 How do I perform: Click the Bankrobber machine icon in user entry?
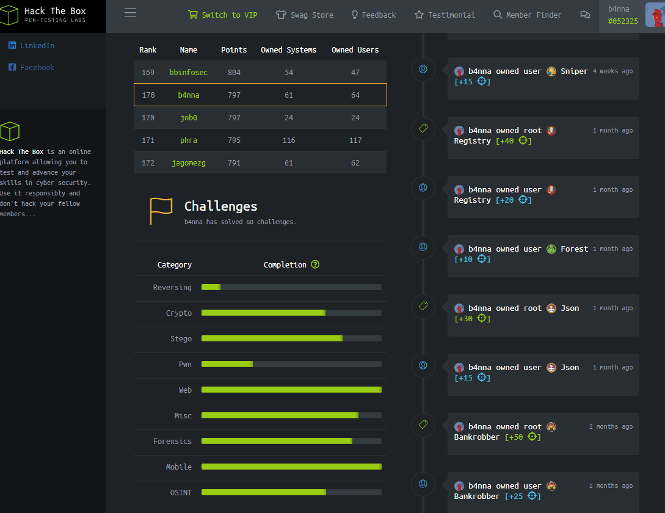[x=551, y=486]
